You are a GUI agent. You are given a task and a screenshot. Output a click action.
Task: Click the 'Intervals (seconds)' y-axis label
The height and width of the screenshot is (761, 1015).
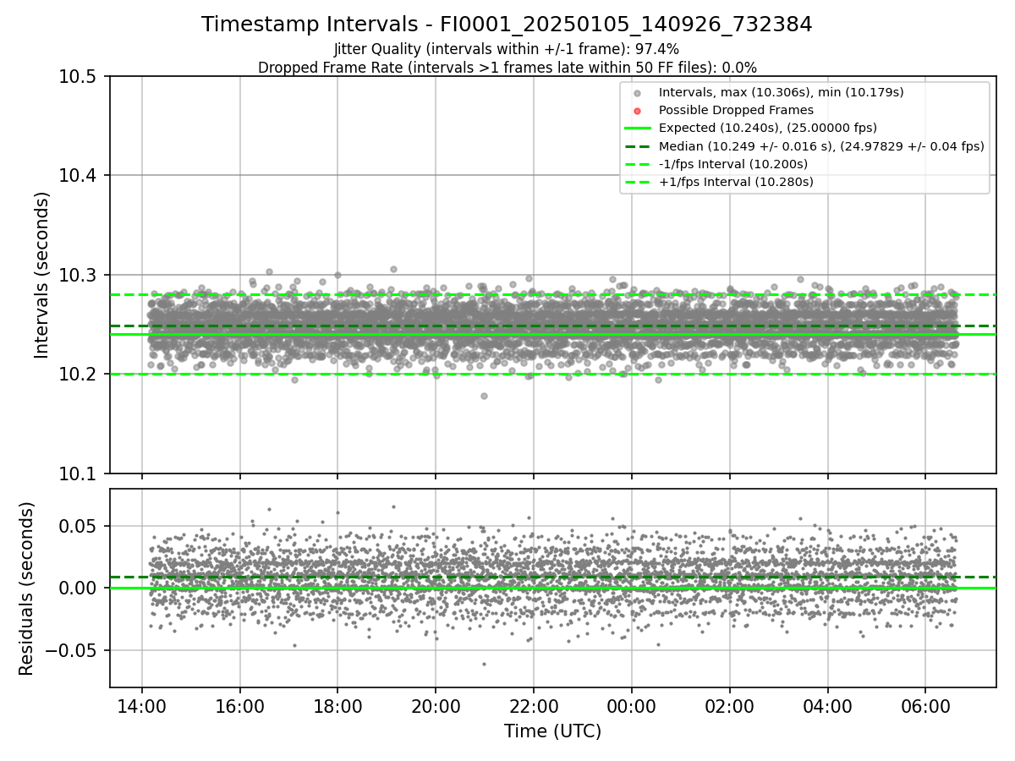[x=42, y=275]
